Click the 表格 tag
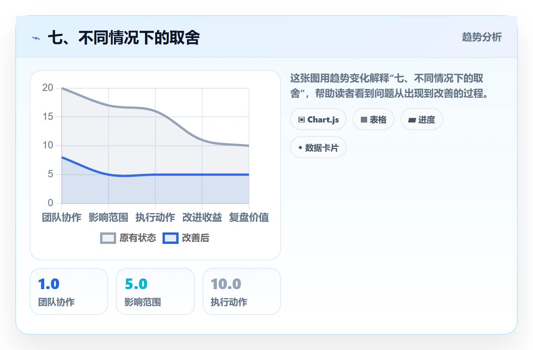533x350 pixels. tap(373, 119)
